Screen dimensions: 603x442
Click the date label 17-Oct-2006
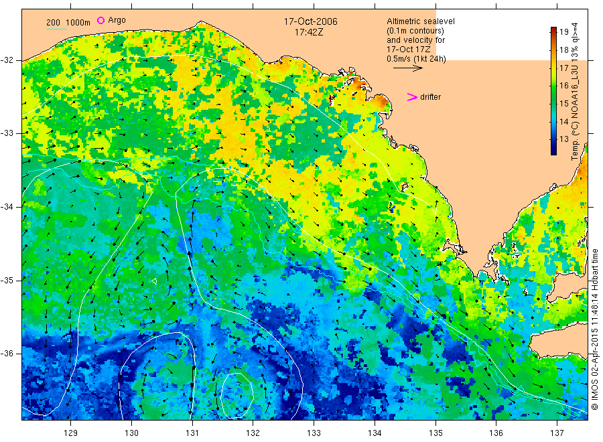click(x=310, y=21)
